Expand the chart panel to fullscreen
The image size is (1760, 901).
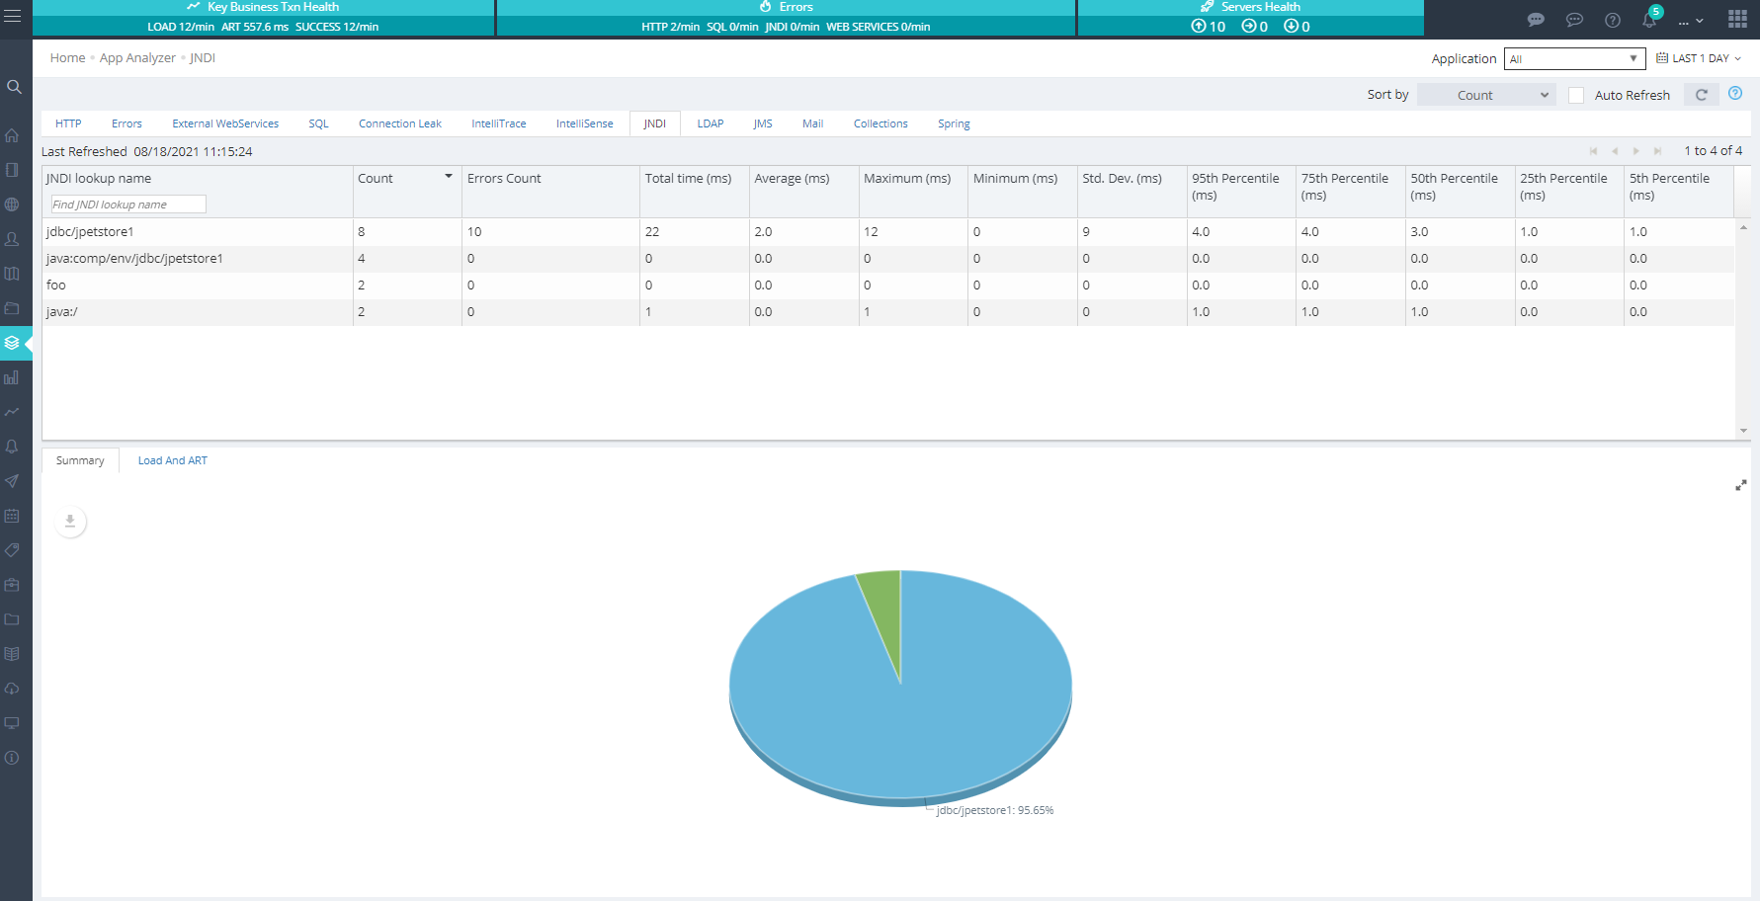1740,485
